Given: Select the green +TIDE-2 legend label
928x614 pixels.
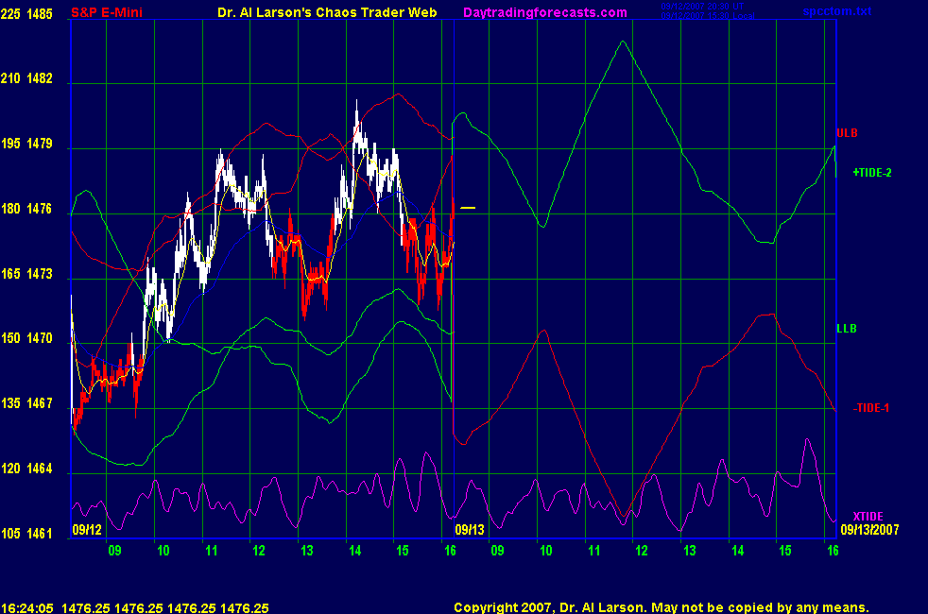Looking at the screenshot, I should (872, 173).
